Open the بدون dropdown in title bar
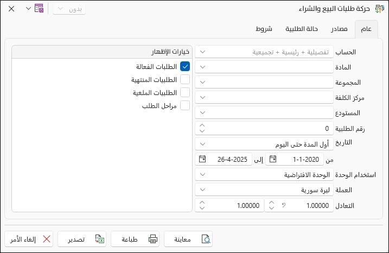Viewport: 389px width, 253px height. pyautogui.click(x=69, y=9)
